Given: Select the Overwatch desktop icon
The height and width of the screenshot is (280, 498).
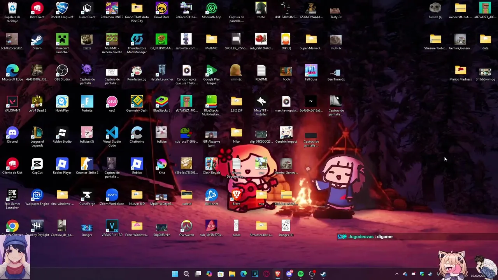Looking at the screenshot, I should 187,228.
